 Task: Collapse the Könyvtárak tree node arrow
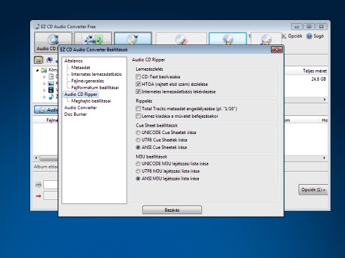tap(38, 70)
